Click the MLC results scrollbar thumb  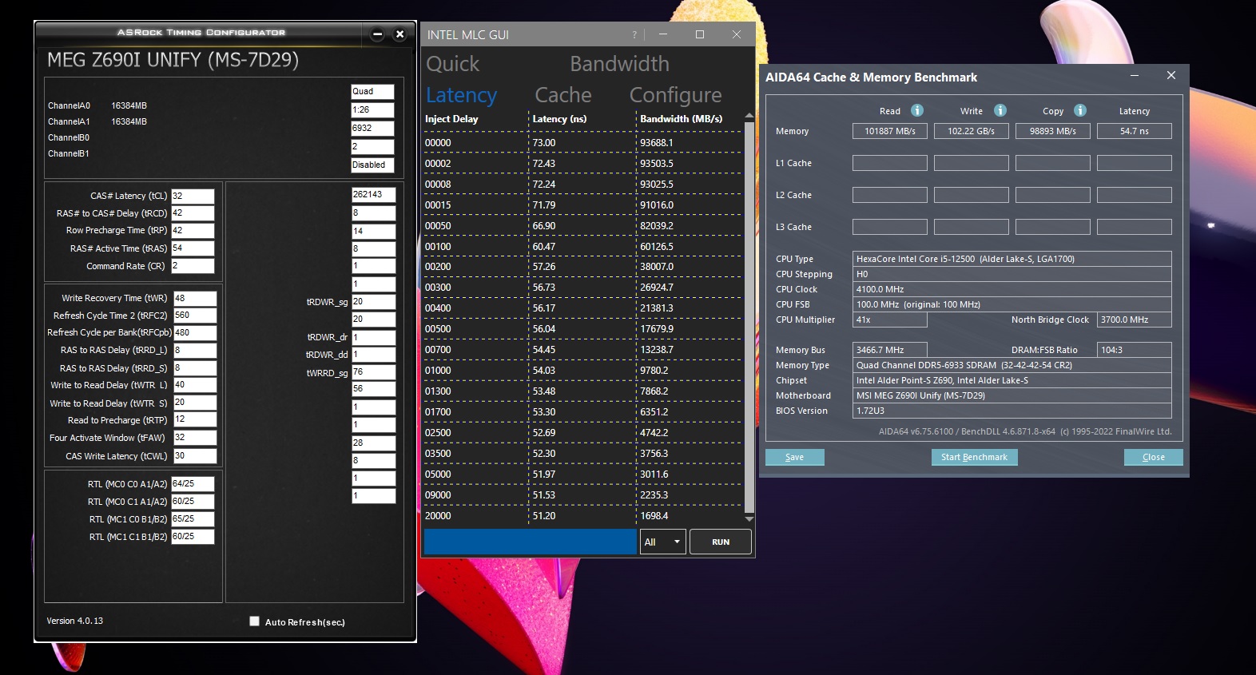(x=749, y=317)
